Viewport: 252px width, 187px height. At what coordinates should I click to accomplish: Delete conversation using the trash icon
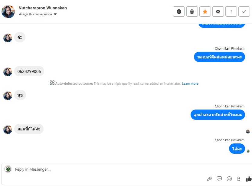192,11
